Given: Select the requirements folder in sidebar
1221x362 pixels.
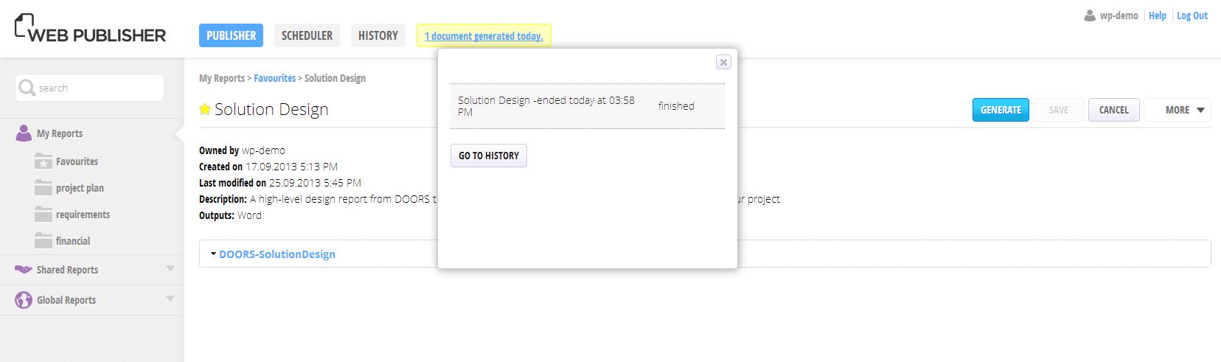Looking at the screenshot, I should click(83, 215).
